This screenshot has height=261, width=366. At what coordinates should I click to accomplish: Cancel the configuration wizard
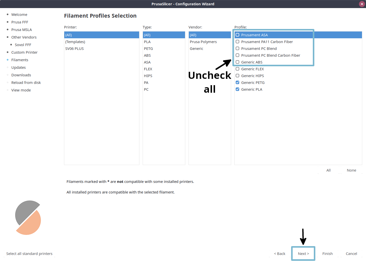351,253
